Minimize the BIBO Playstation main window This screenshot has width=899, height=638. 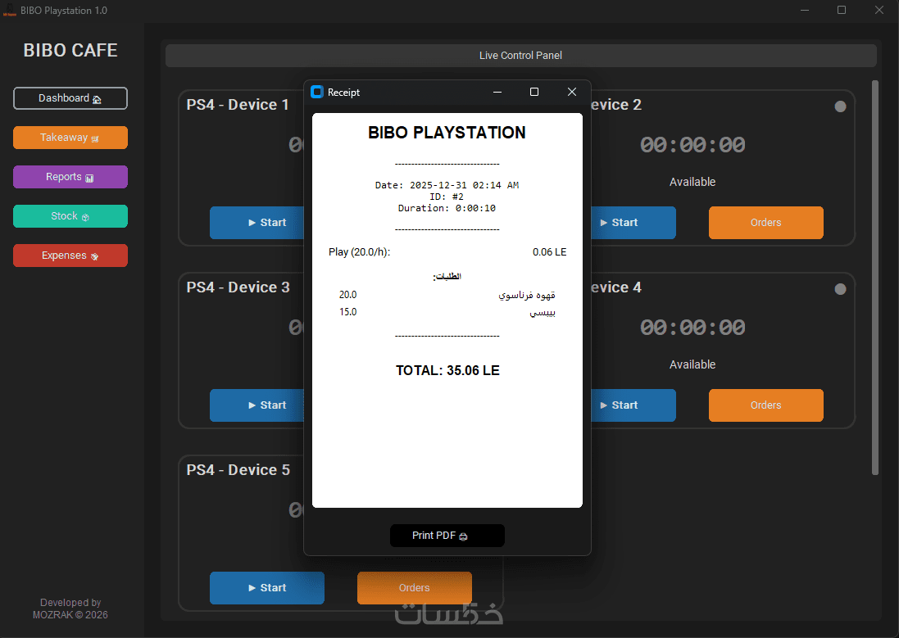pos(805,11)
